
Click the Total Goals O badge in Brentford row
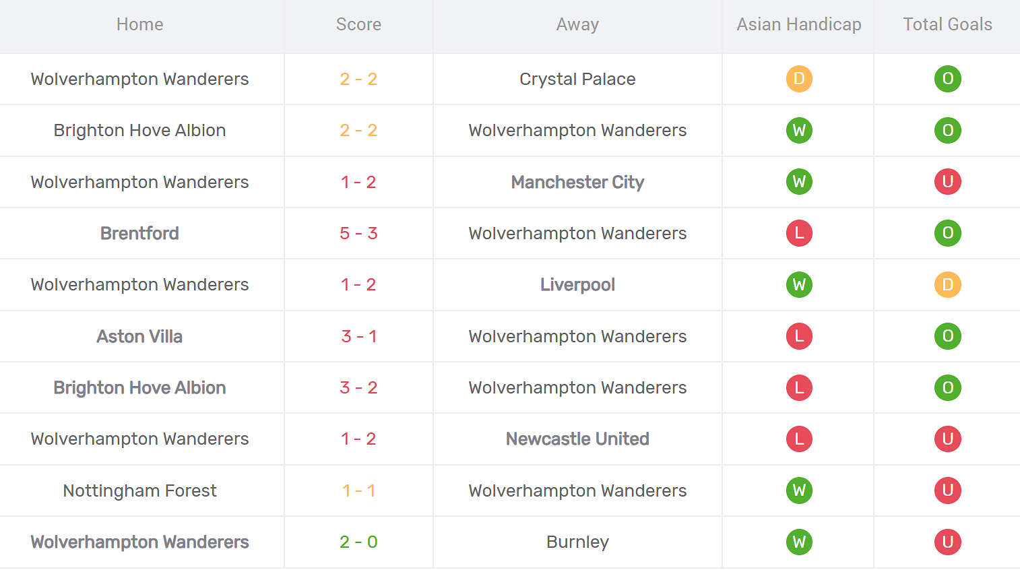tap(947, 233)
